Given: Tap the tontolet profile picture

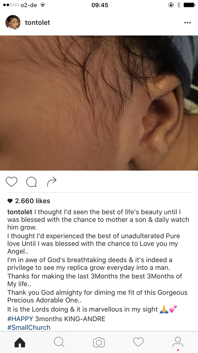Looking at the screenshot, I should pyautogui.click(x=13, y=23).
